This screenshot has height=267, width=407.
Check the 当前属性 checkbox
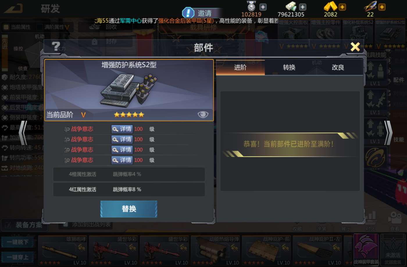tap(6, 27)
